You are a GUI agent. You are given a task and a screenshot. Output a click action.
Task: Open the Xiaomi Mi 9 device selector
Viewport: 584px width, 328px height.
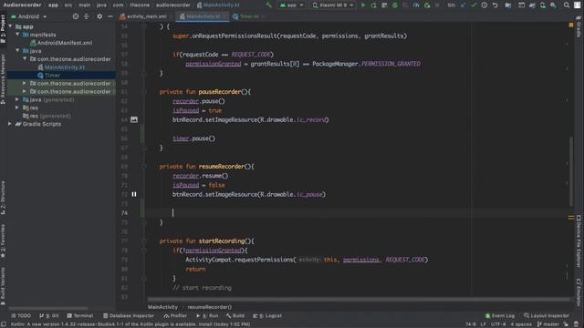333,5
